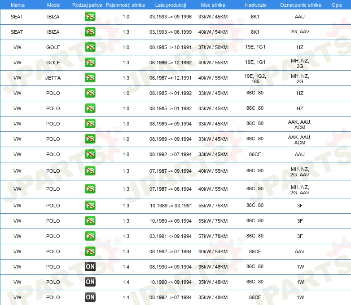Click the PB icon for the 57kW / 78KM POLO
Image resolution: width=351 pixels, height=305 pixels.
coord(90,236)
